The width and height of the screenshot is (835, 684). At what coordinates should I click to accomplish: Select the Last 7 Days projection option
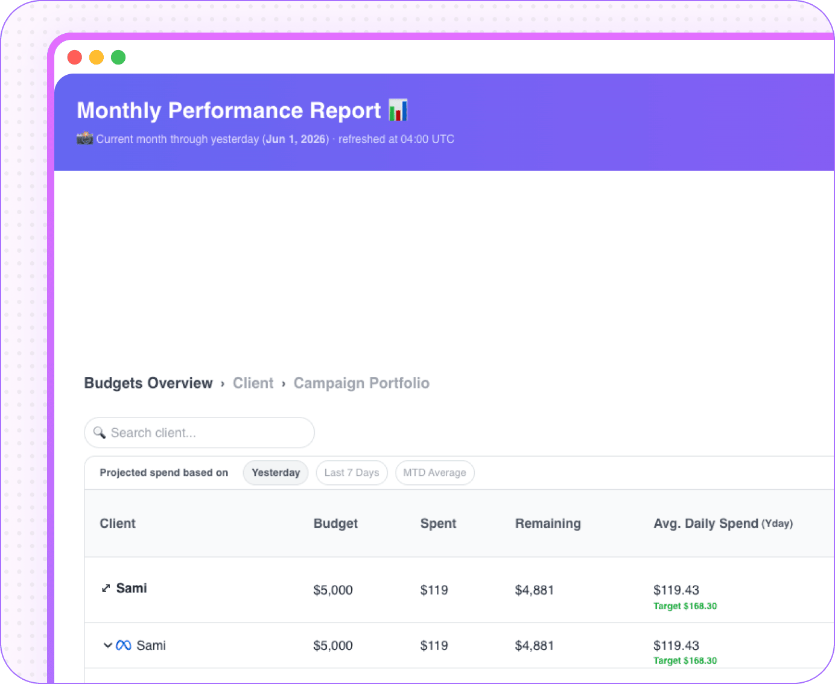[352, 473]
